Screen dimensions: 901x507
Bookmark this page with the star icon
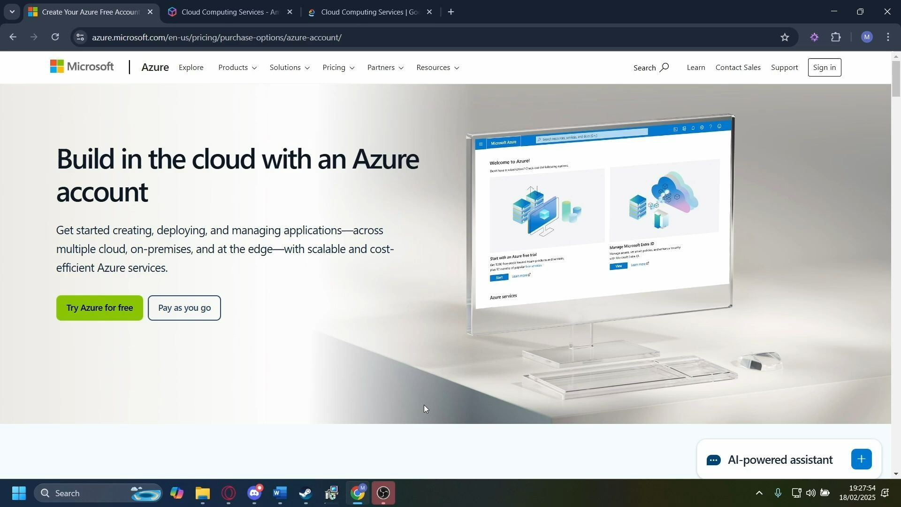tap(785, 37)
